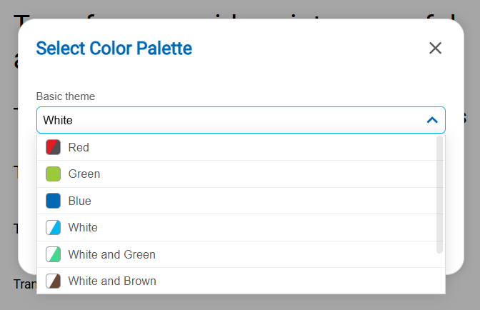Choose the Green theme option label
This screenshot has width=480, height=310.
84,174
